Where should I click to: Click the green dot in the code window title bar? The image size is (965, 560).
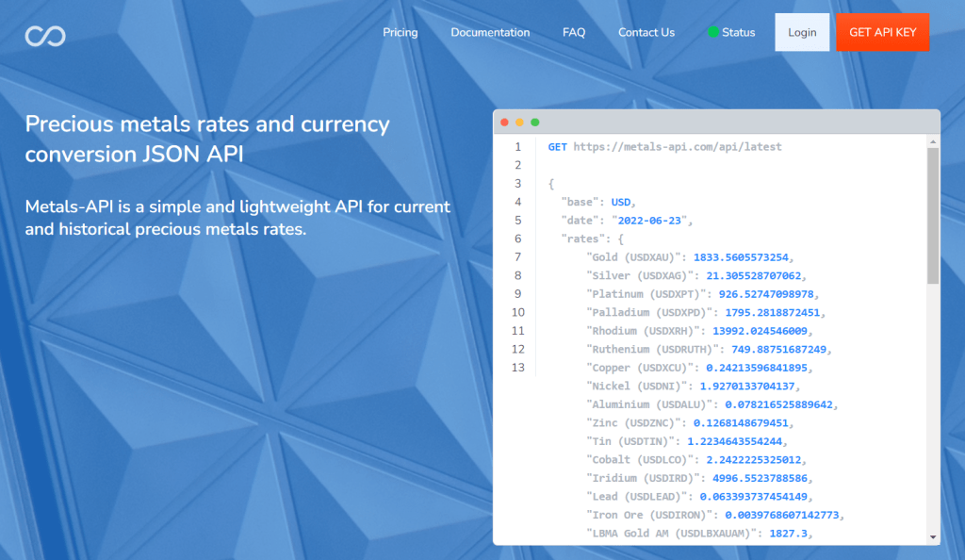click(535, 123)
